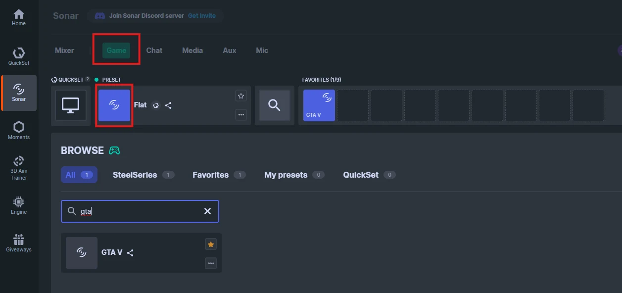
Task: Click Get invite link for Discord
Action: click(x=202, y=16)
